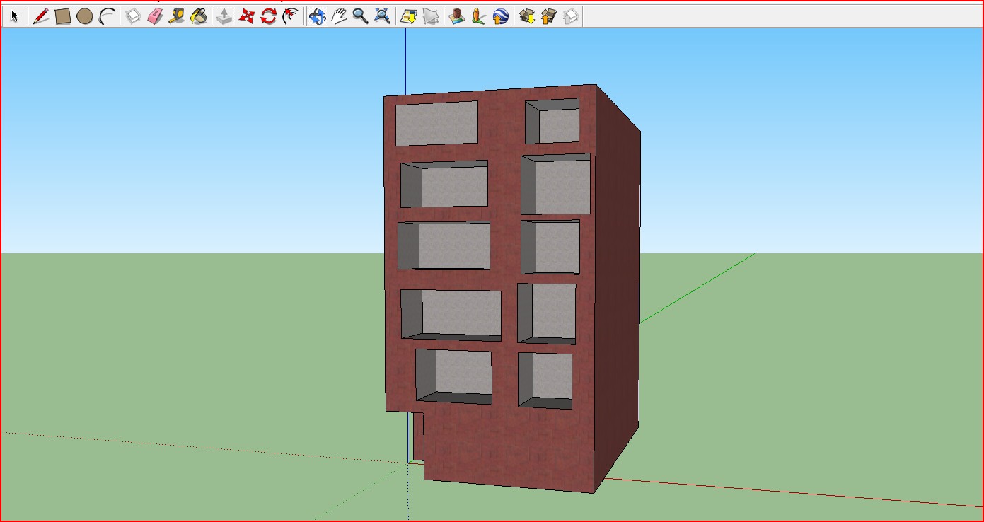Viewport: 984px width, 522px height.
Task: Select the Line pencil tool
Action: tap(41, 16)
